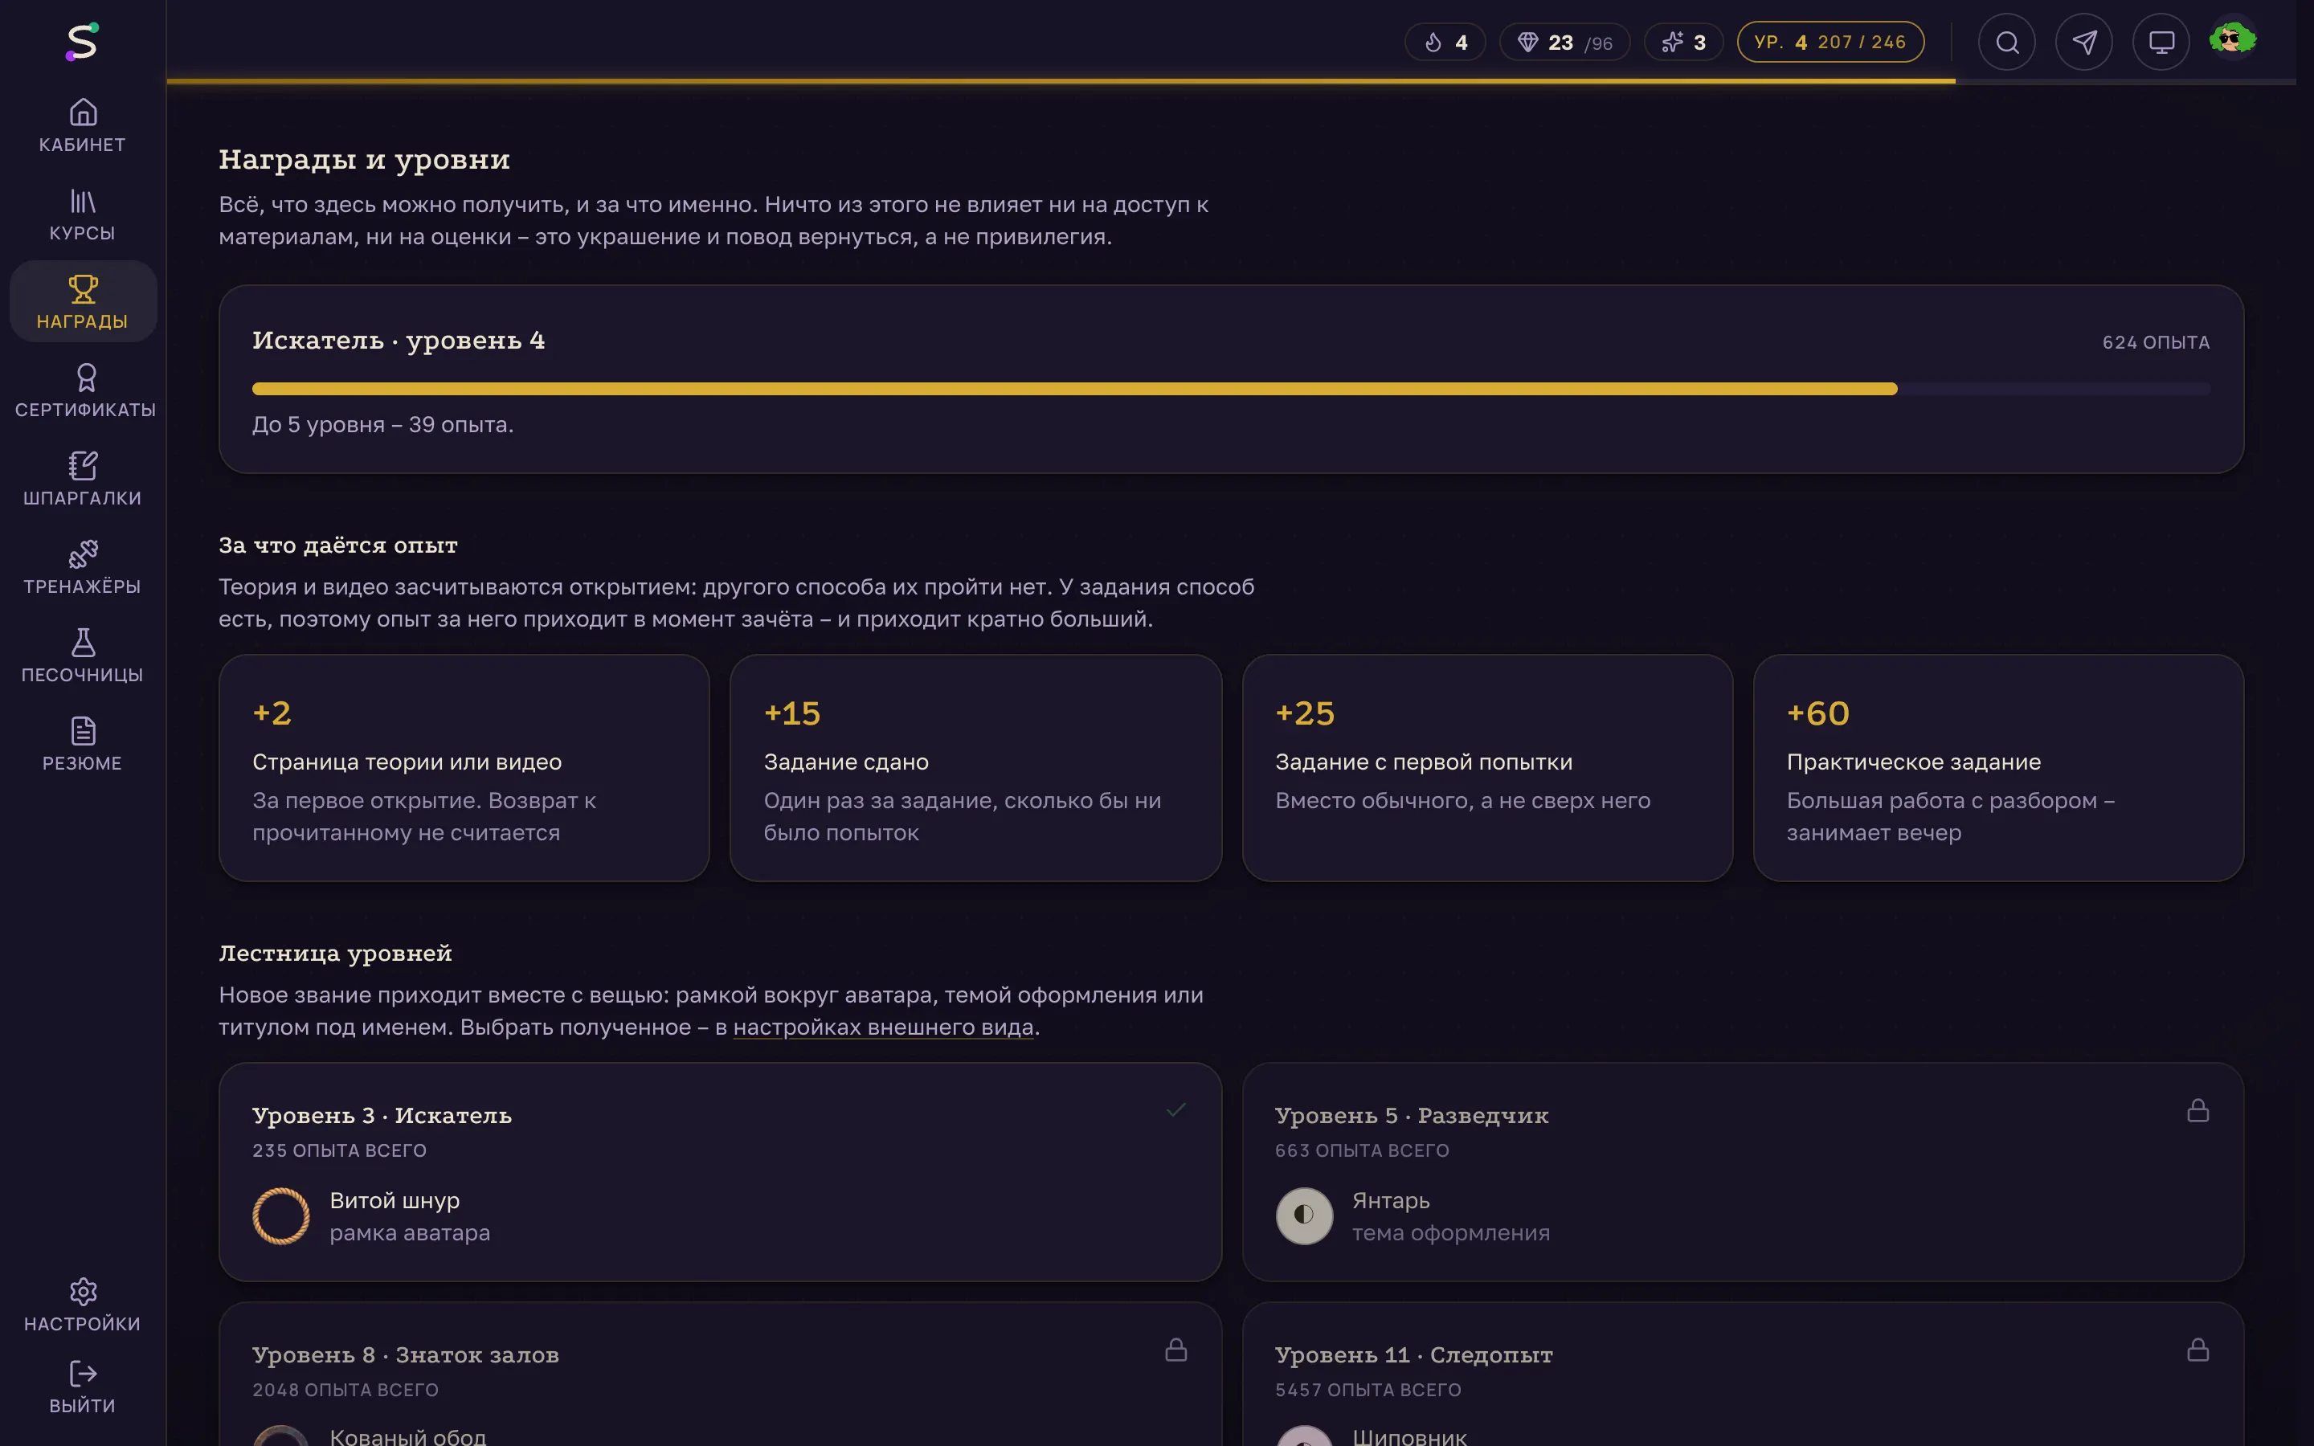Go to Курсы in the sidebar

[82, 214]
